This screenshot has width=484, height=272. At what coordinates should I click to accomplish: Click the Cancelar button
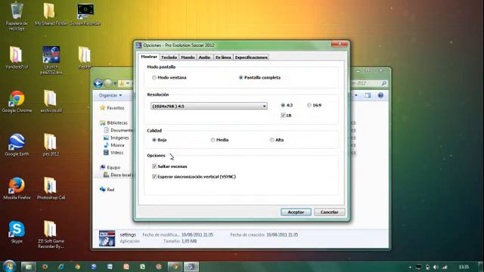tap(330, 212)
